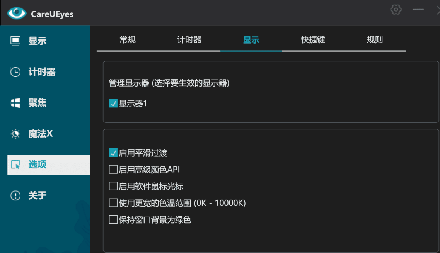This screenshot has width=440, height=253.
Task: Open settings via the gear icon
Action: click(396, 10)
